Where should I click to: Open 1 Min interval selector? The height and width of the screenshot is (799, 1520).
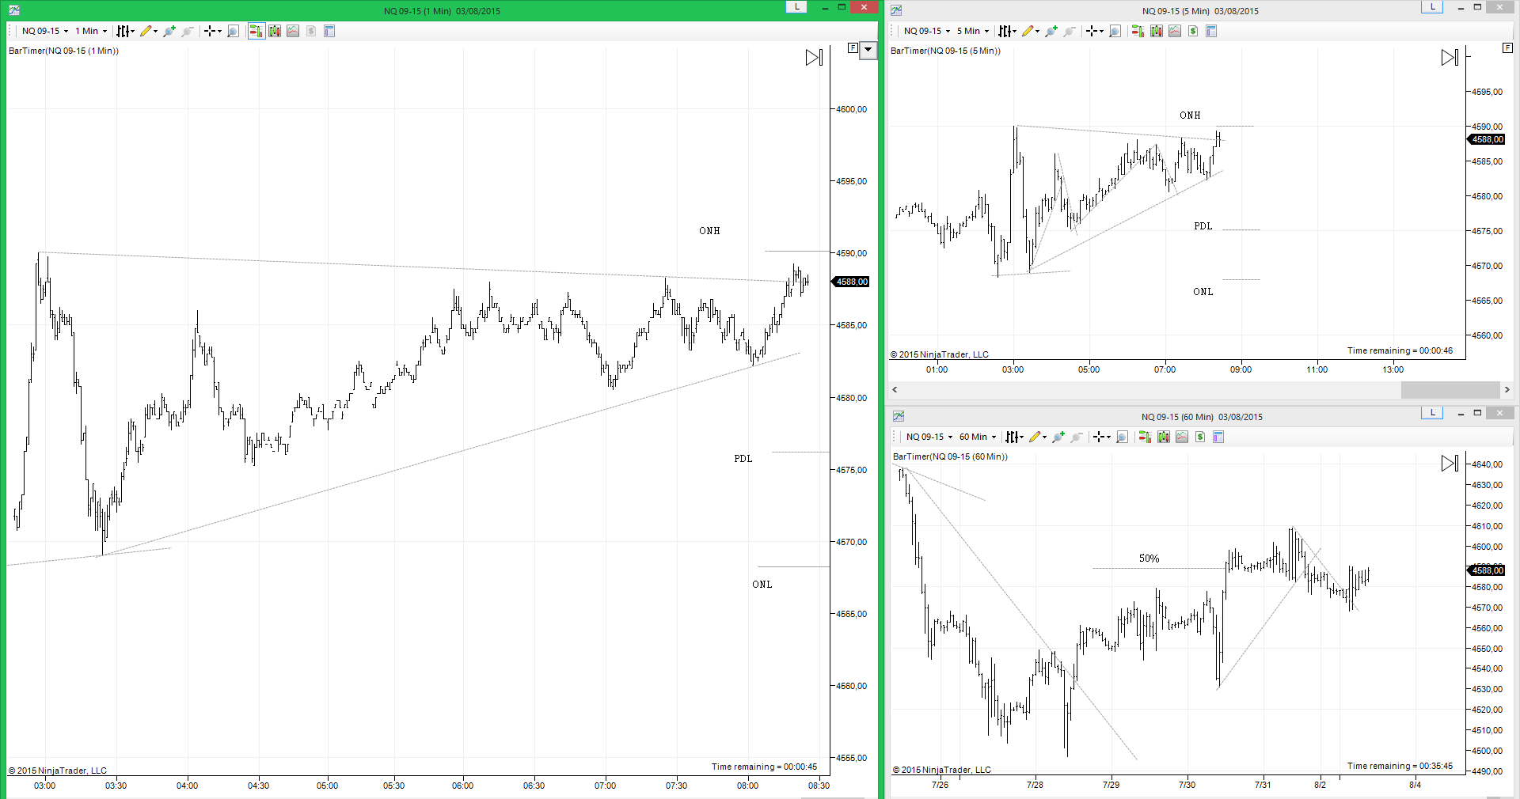91,31
